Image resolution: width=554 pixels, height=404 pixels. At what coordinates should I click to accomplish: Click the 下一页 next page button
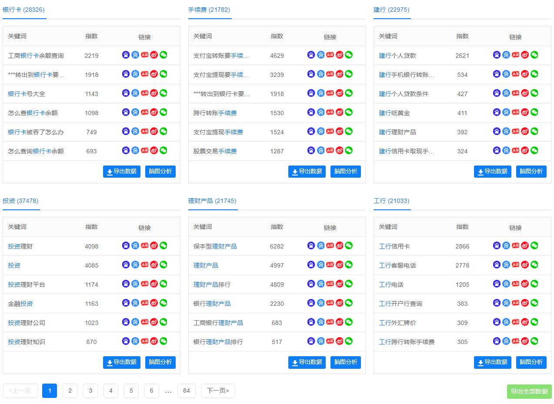click(x=218, y=391)
